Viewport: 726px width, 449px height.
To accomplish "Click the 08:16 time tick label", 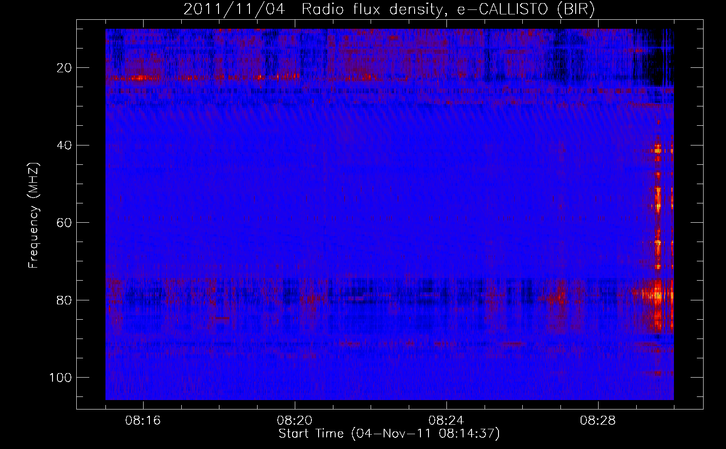I will tap(143, 421).
